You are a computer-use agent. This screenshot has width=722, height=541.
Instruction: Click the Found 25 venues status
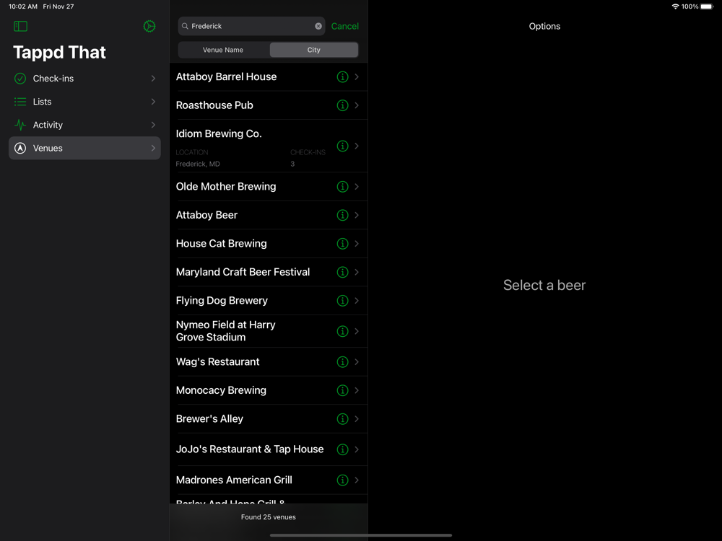coord(269,517)
